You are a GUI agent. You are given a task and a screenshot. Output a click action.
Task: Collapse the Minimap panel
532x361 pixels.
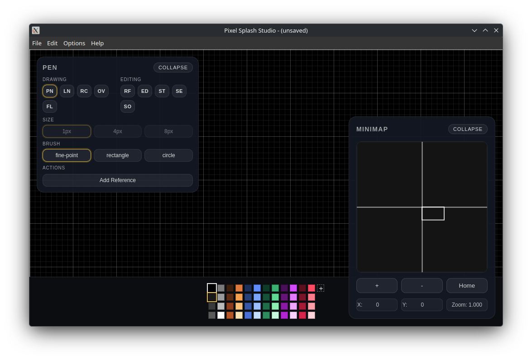pyautogui.click(x=468, y=129)
